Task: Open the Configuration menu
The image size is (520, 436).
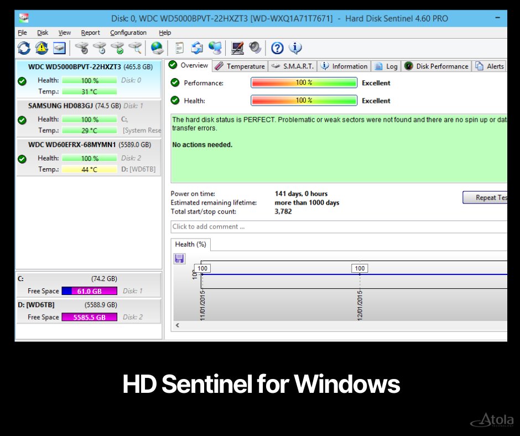Action: [x=128, y=33]
